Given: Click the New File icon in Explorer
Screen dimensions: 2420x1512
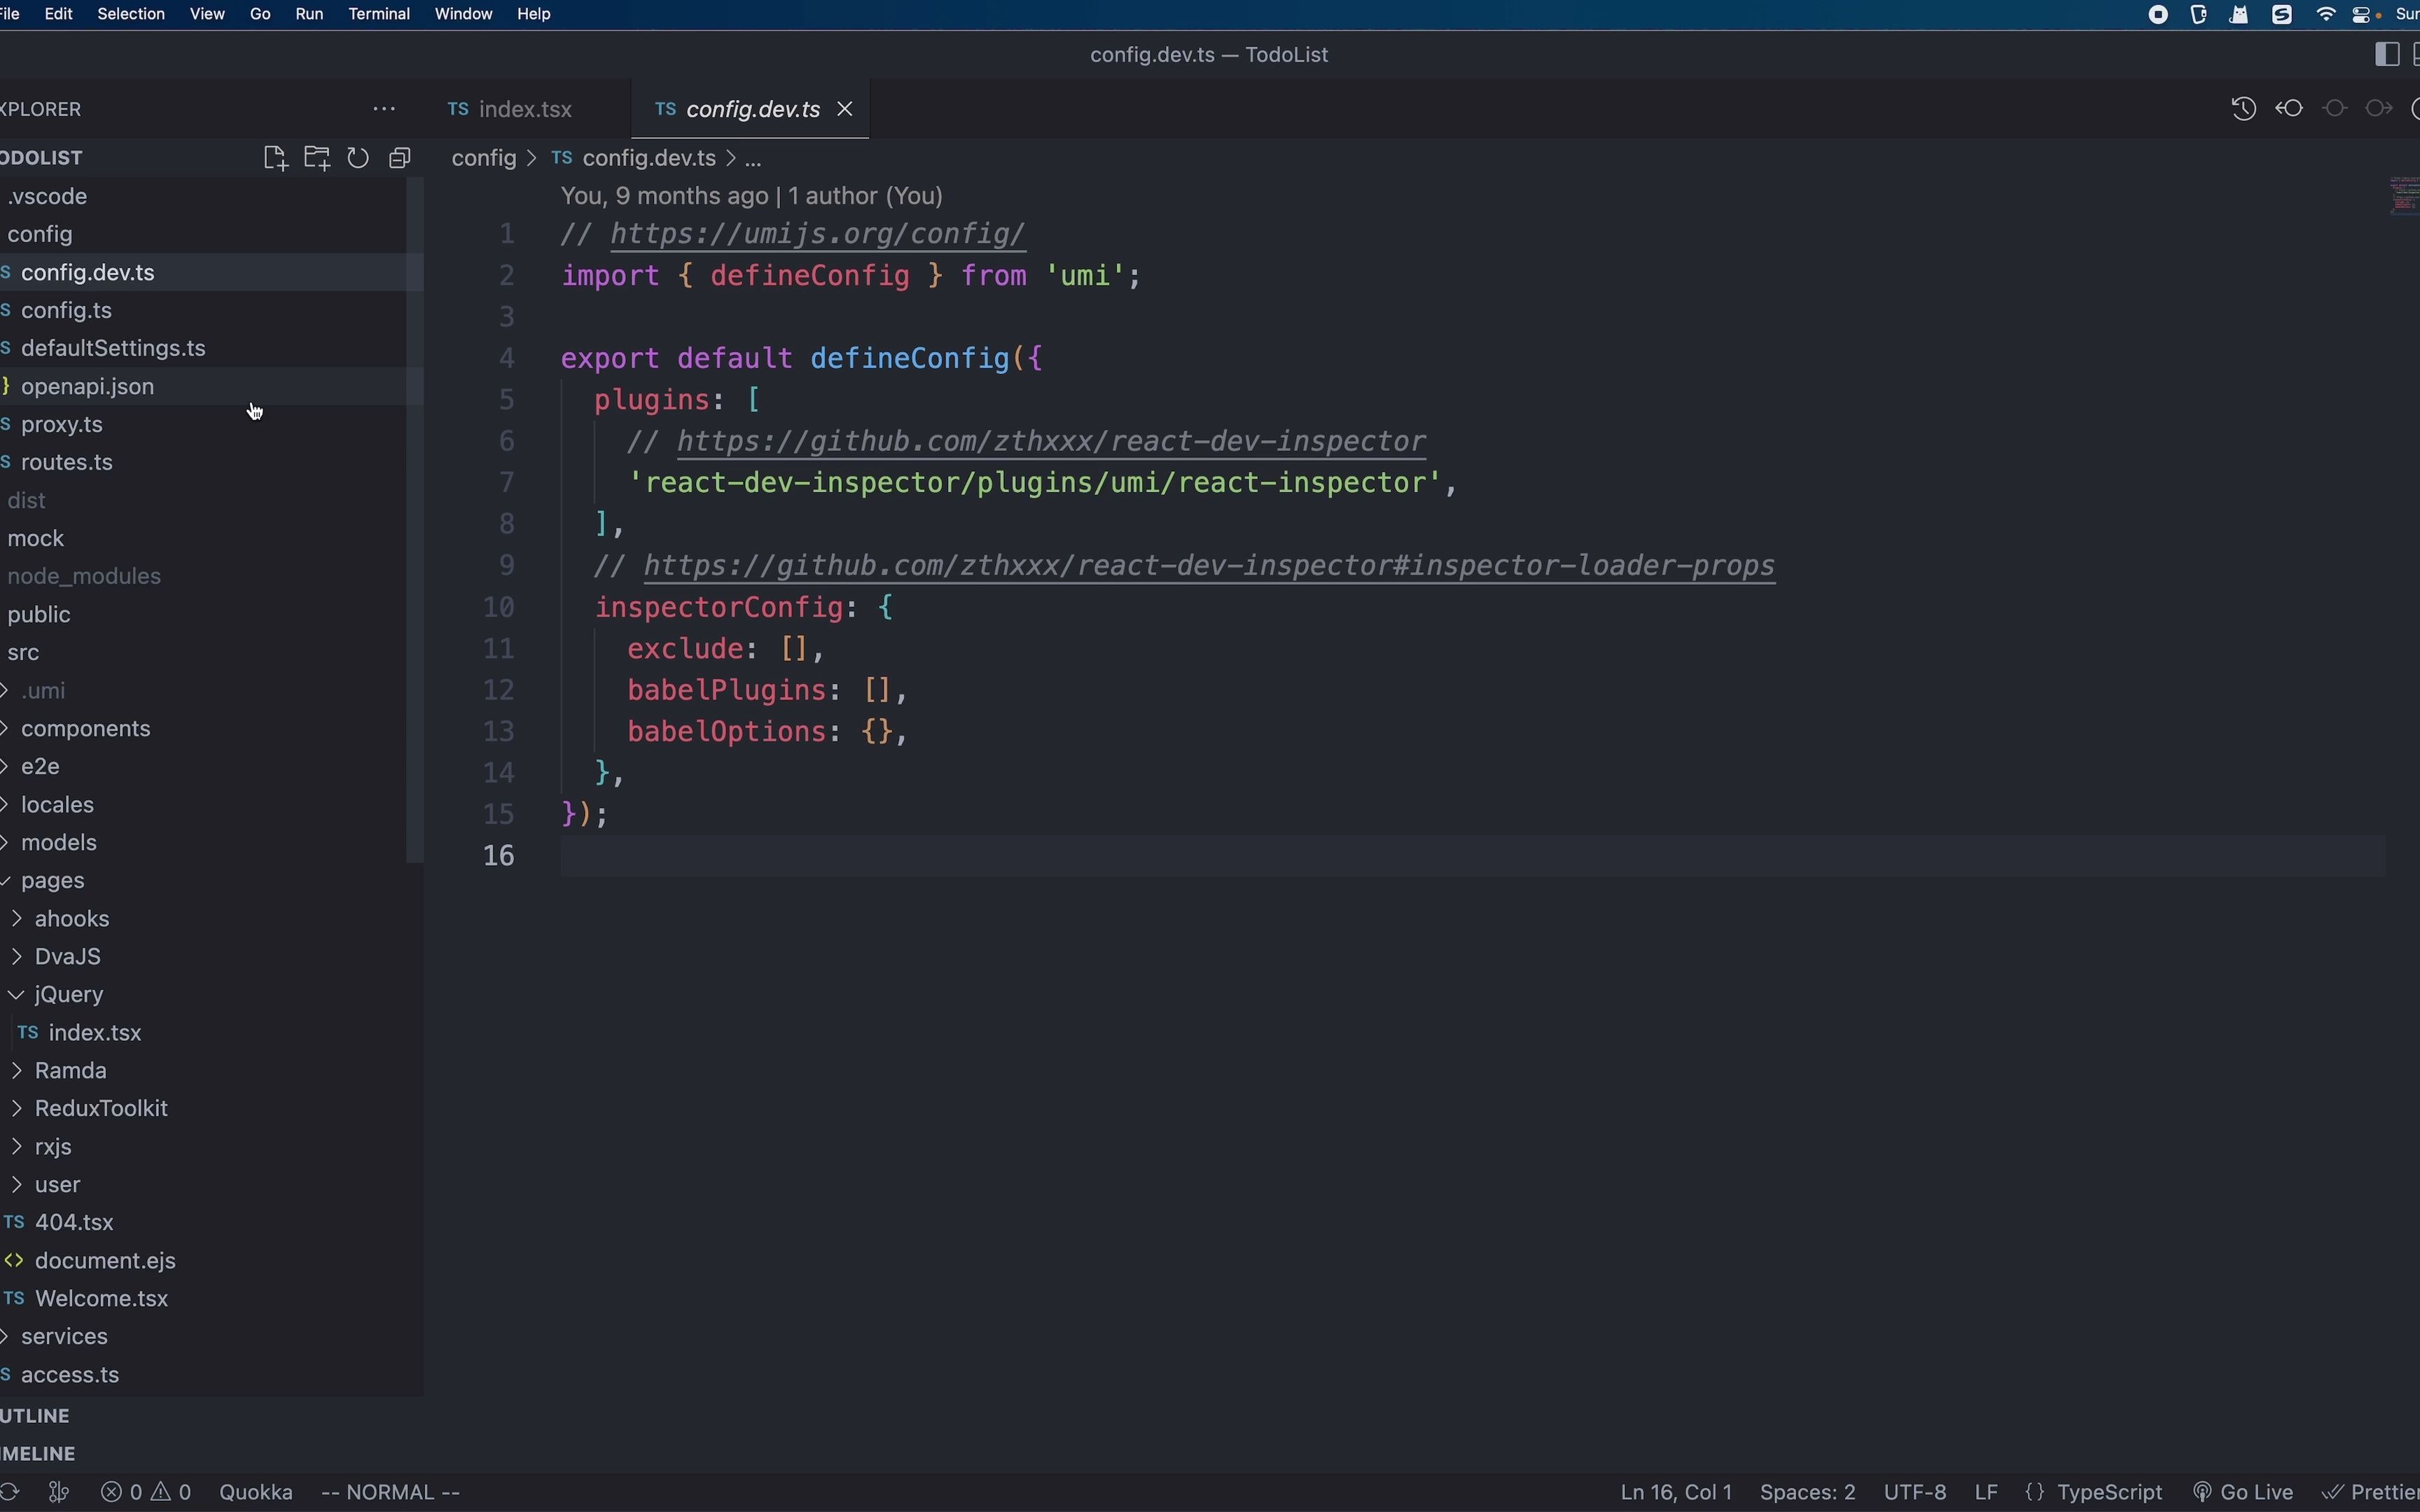Looking at the screenshot, I should (x=276, y=158).
